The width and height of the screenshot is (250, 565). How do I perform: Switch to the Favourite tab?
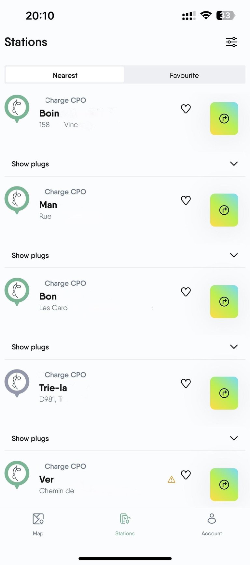184,75
